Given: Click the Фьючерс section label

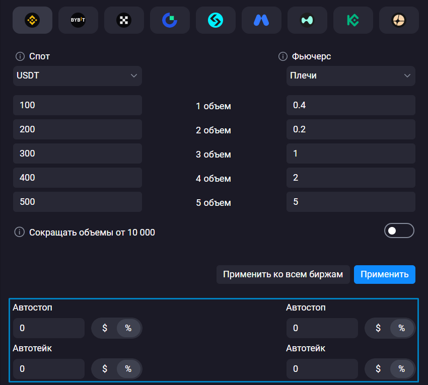Looking at the screenshot, I should [x=312, y=56].
